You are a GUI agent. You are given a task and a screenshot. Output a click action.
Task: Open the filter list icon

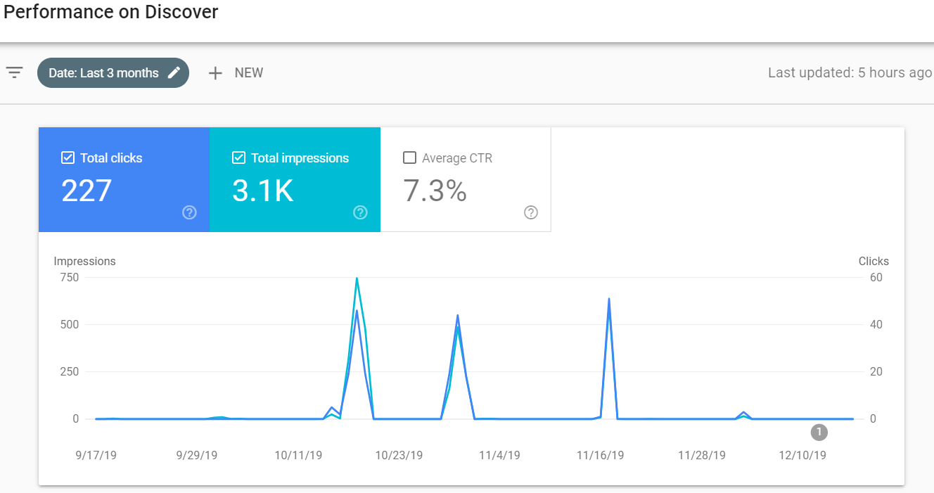[x=15, y=72]
